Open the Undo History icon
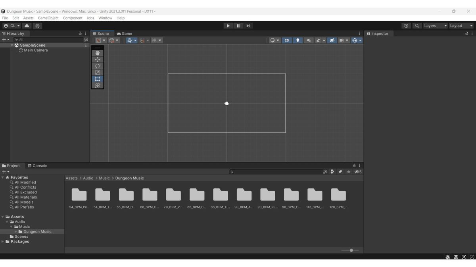Image resolution: width=476 pixels, height=267 pixels. [406, 26]
